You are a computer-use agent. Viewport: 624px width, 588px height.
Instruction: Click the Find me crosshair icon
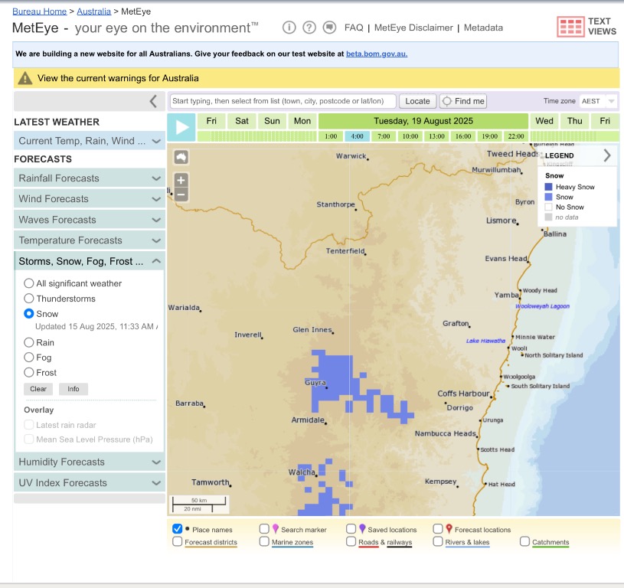tap(447, 101)
